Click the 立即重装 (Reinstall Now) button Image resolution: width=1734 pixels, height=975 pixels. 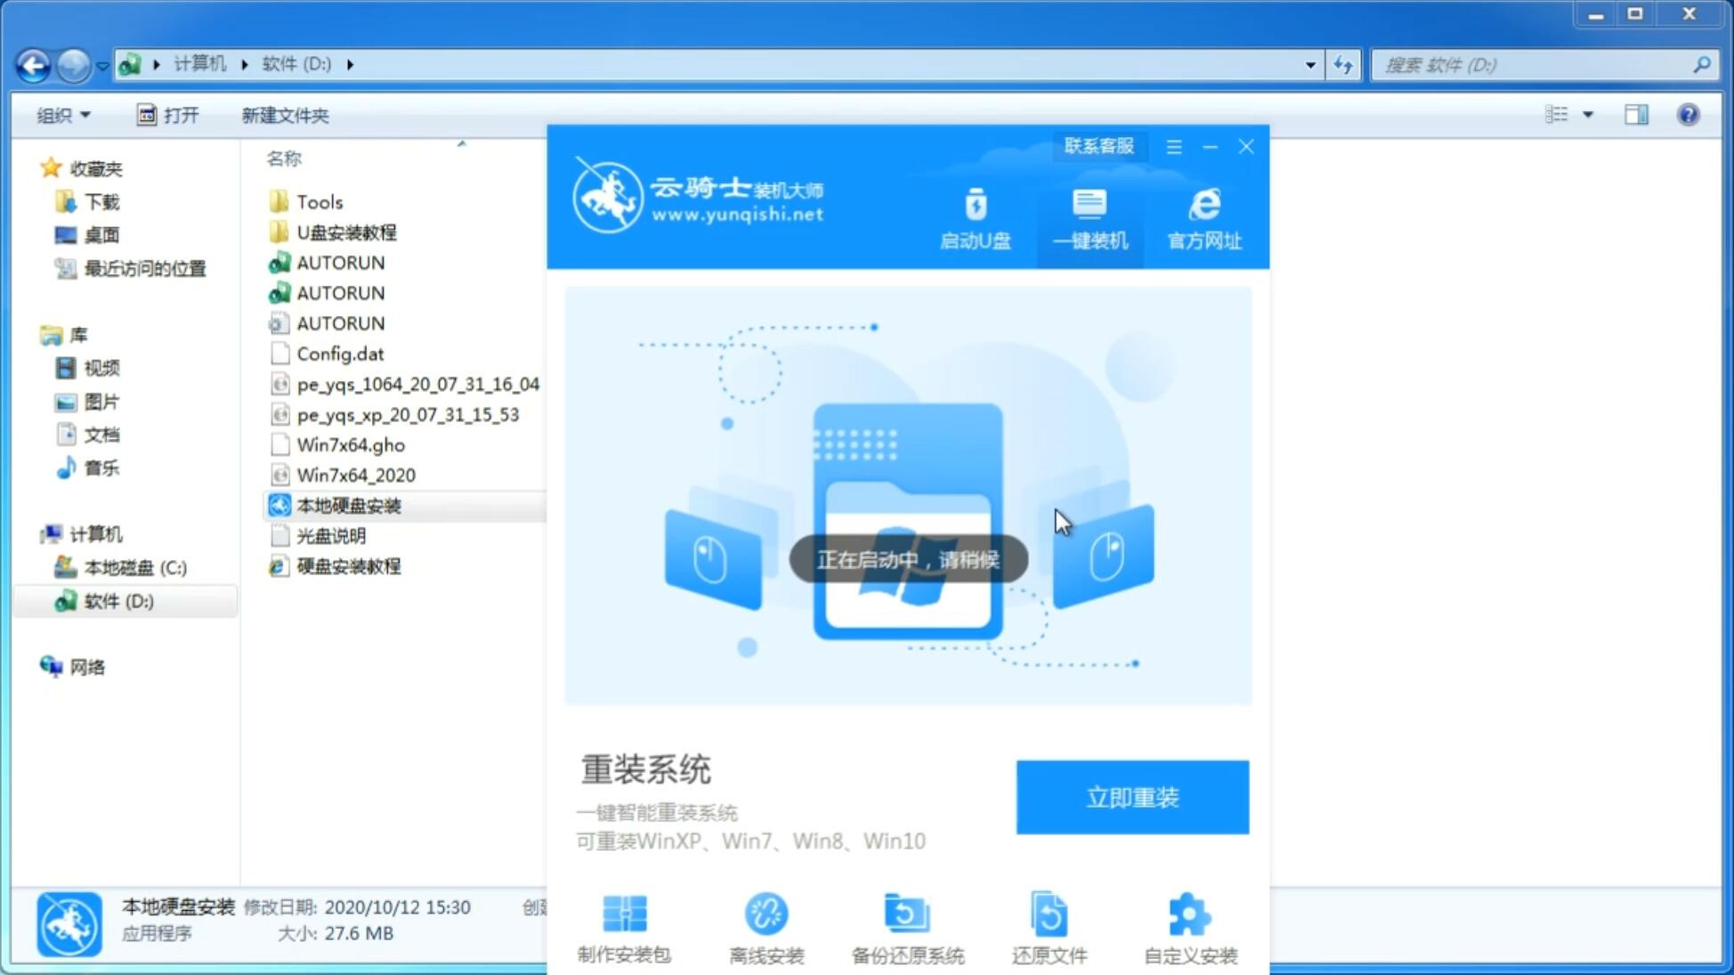[1132, 796]
